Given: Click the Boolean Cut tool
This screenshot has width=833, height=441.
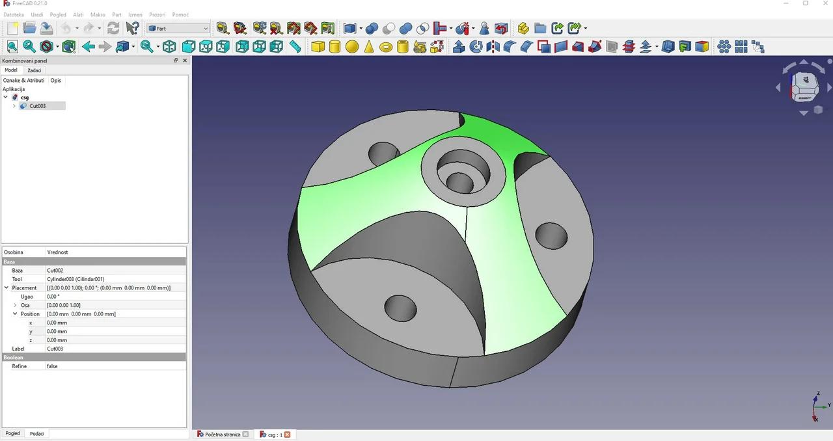Looking at the screenshot, I should [x=389, y=29].
